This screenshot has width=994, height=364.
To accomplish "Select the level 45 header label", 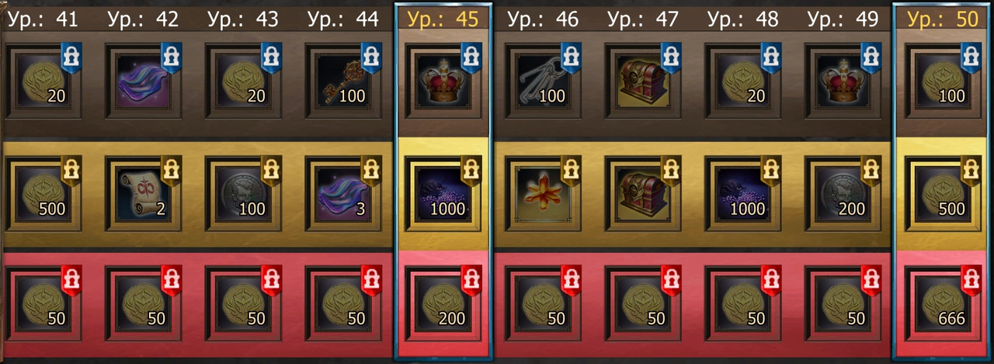I will 443,19.
